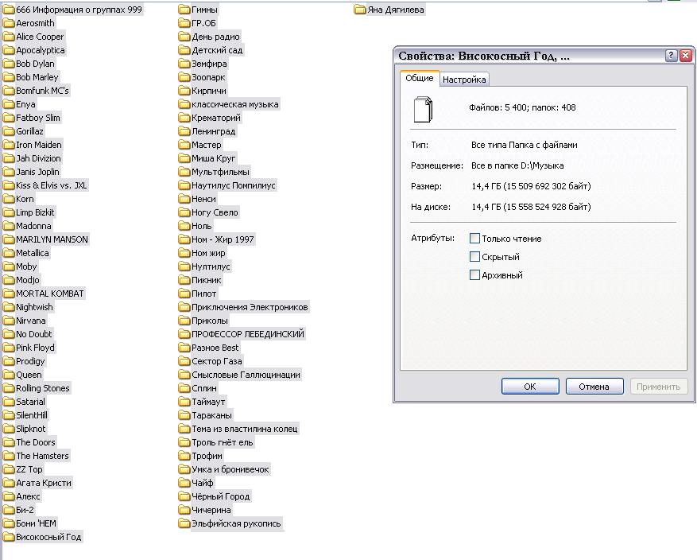This screenshot has height=560, width=697.
Task: Click the Nirvana folder icon
Action: click(9, 321)
